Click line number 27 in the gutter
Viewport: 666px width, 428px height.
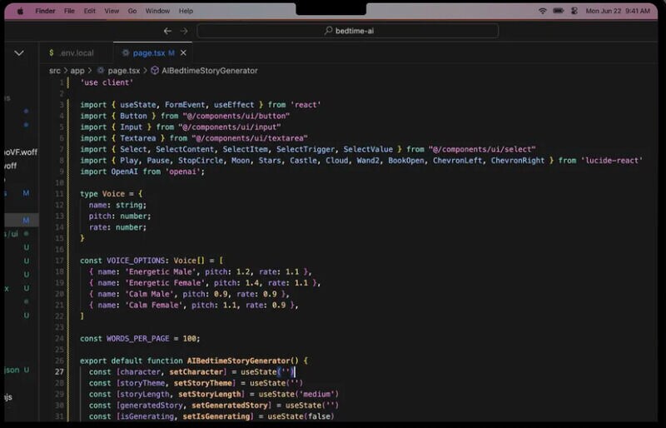click(x=60, y=371)
